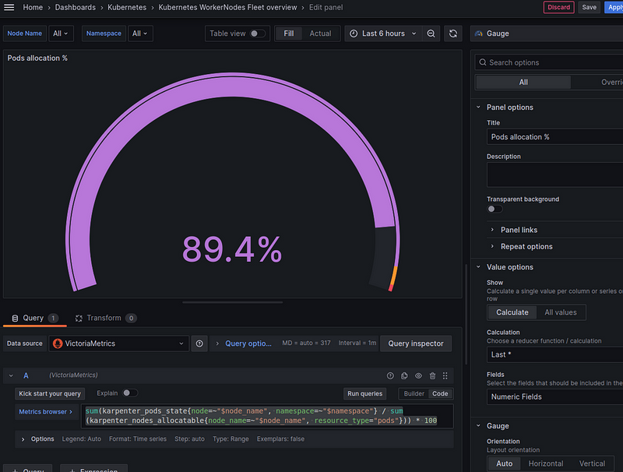This screenshot has width=623, height=472.
Task: Open query A help icon
Action: (390, 375)
